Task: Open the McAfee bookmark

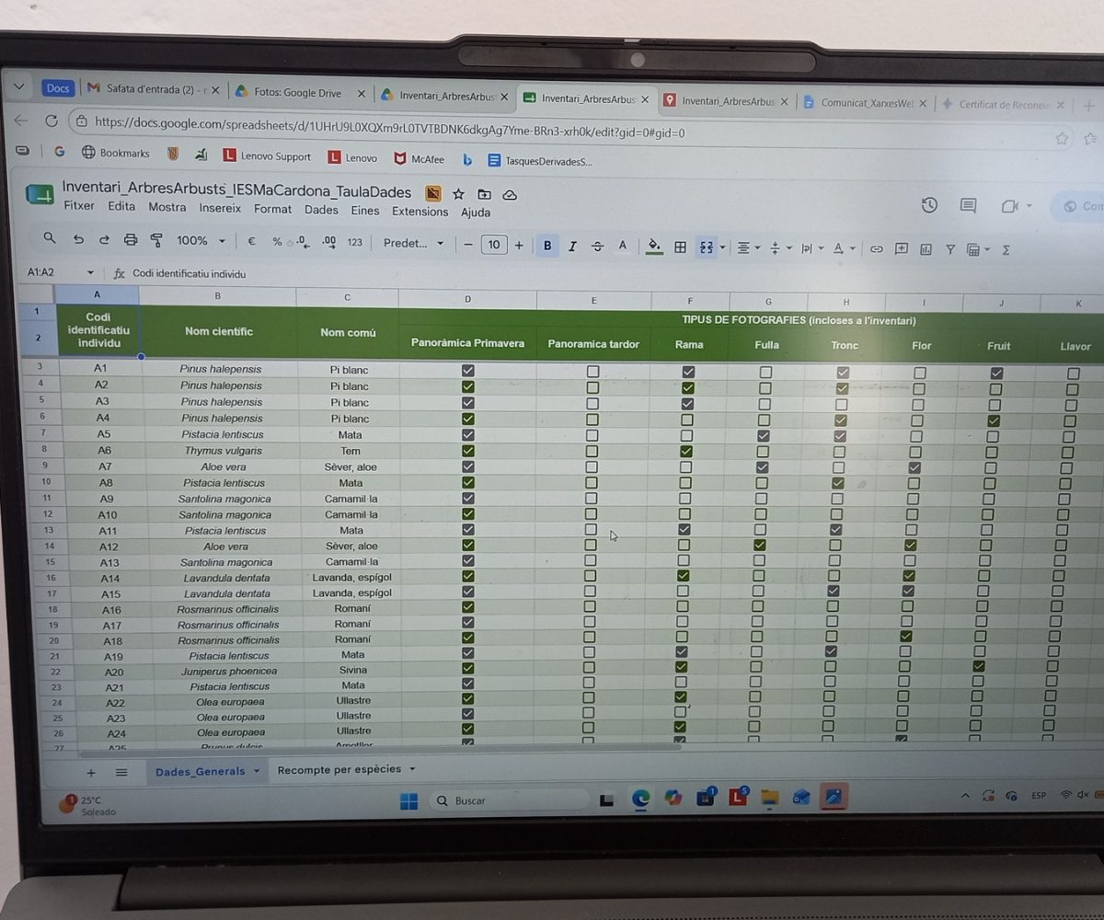Action: [x=419, y=158]
